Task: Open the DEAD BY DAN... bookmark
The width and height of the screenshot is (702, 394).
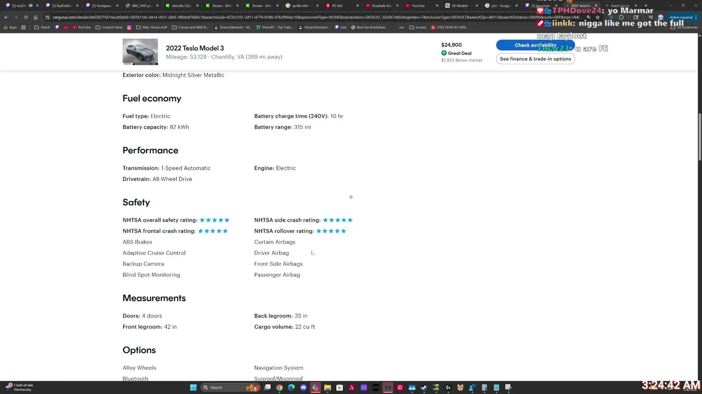Action: 449,27
